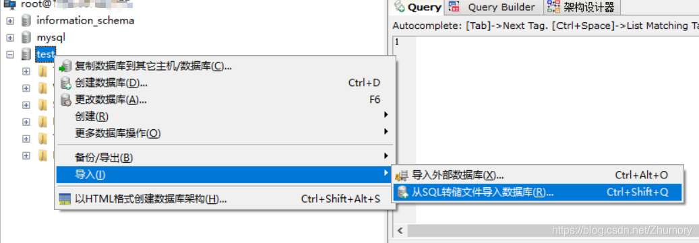Open the 创建(R) menu entry

(x=224, y=116)
